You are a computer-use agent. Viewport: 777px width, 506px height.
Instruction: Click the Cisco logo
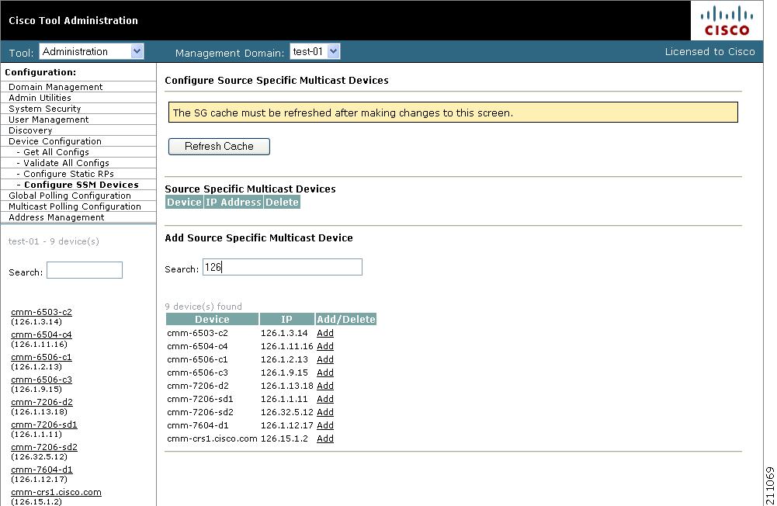(725, 19)
